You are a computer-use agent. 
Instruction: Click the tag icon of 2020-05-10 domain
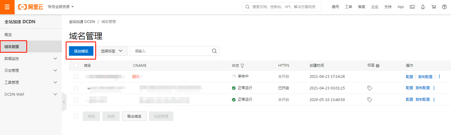(x=370, y=100)
